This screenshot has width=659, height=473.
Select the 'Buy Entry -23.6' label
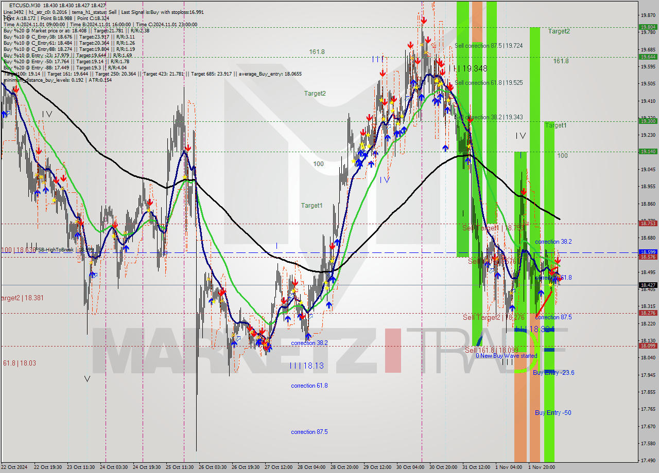coord(553,373)
